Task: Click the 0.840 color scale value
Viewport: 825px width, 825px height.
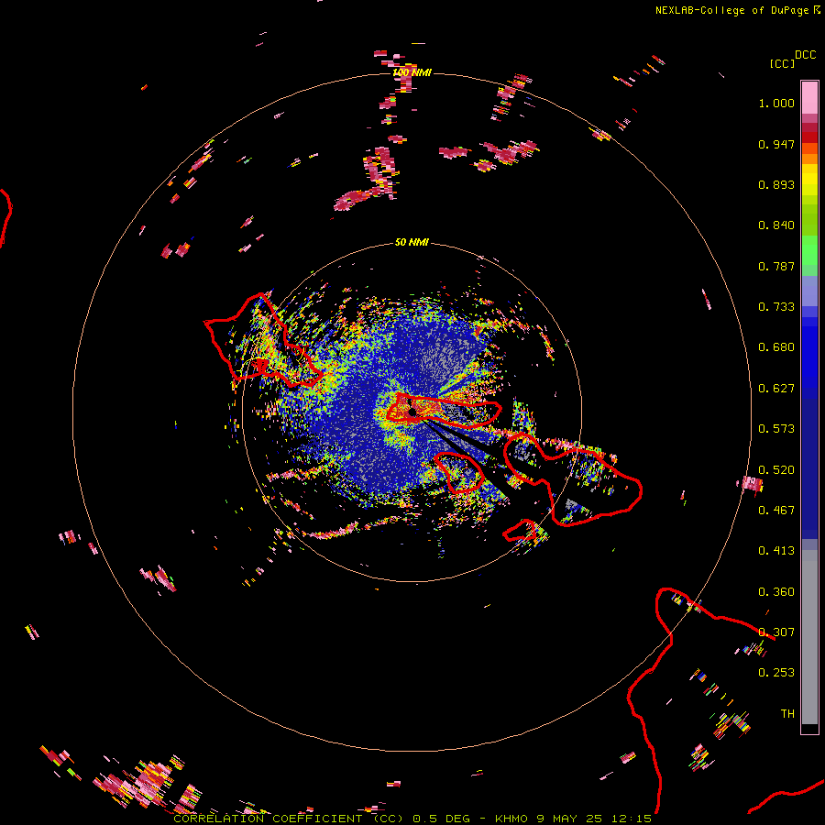Action: tap(776, 225)
